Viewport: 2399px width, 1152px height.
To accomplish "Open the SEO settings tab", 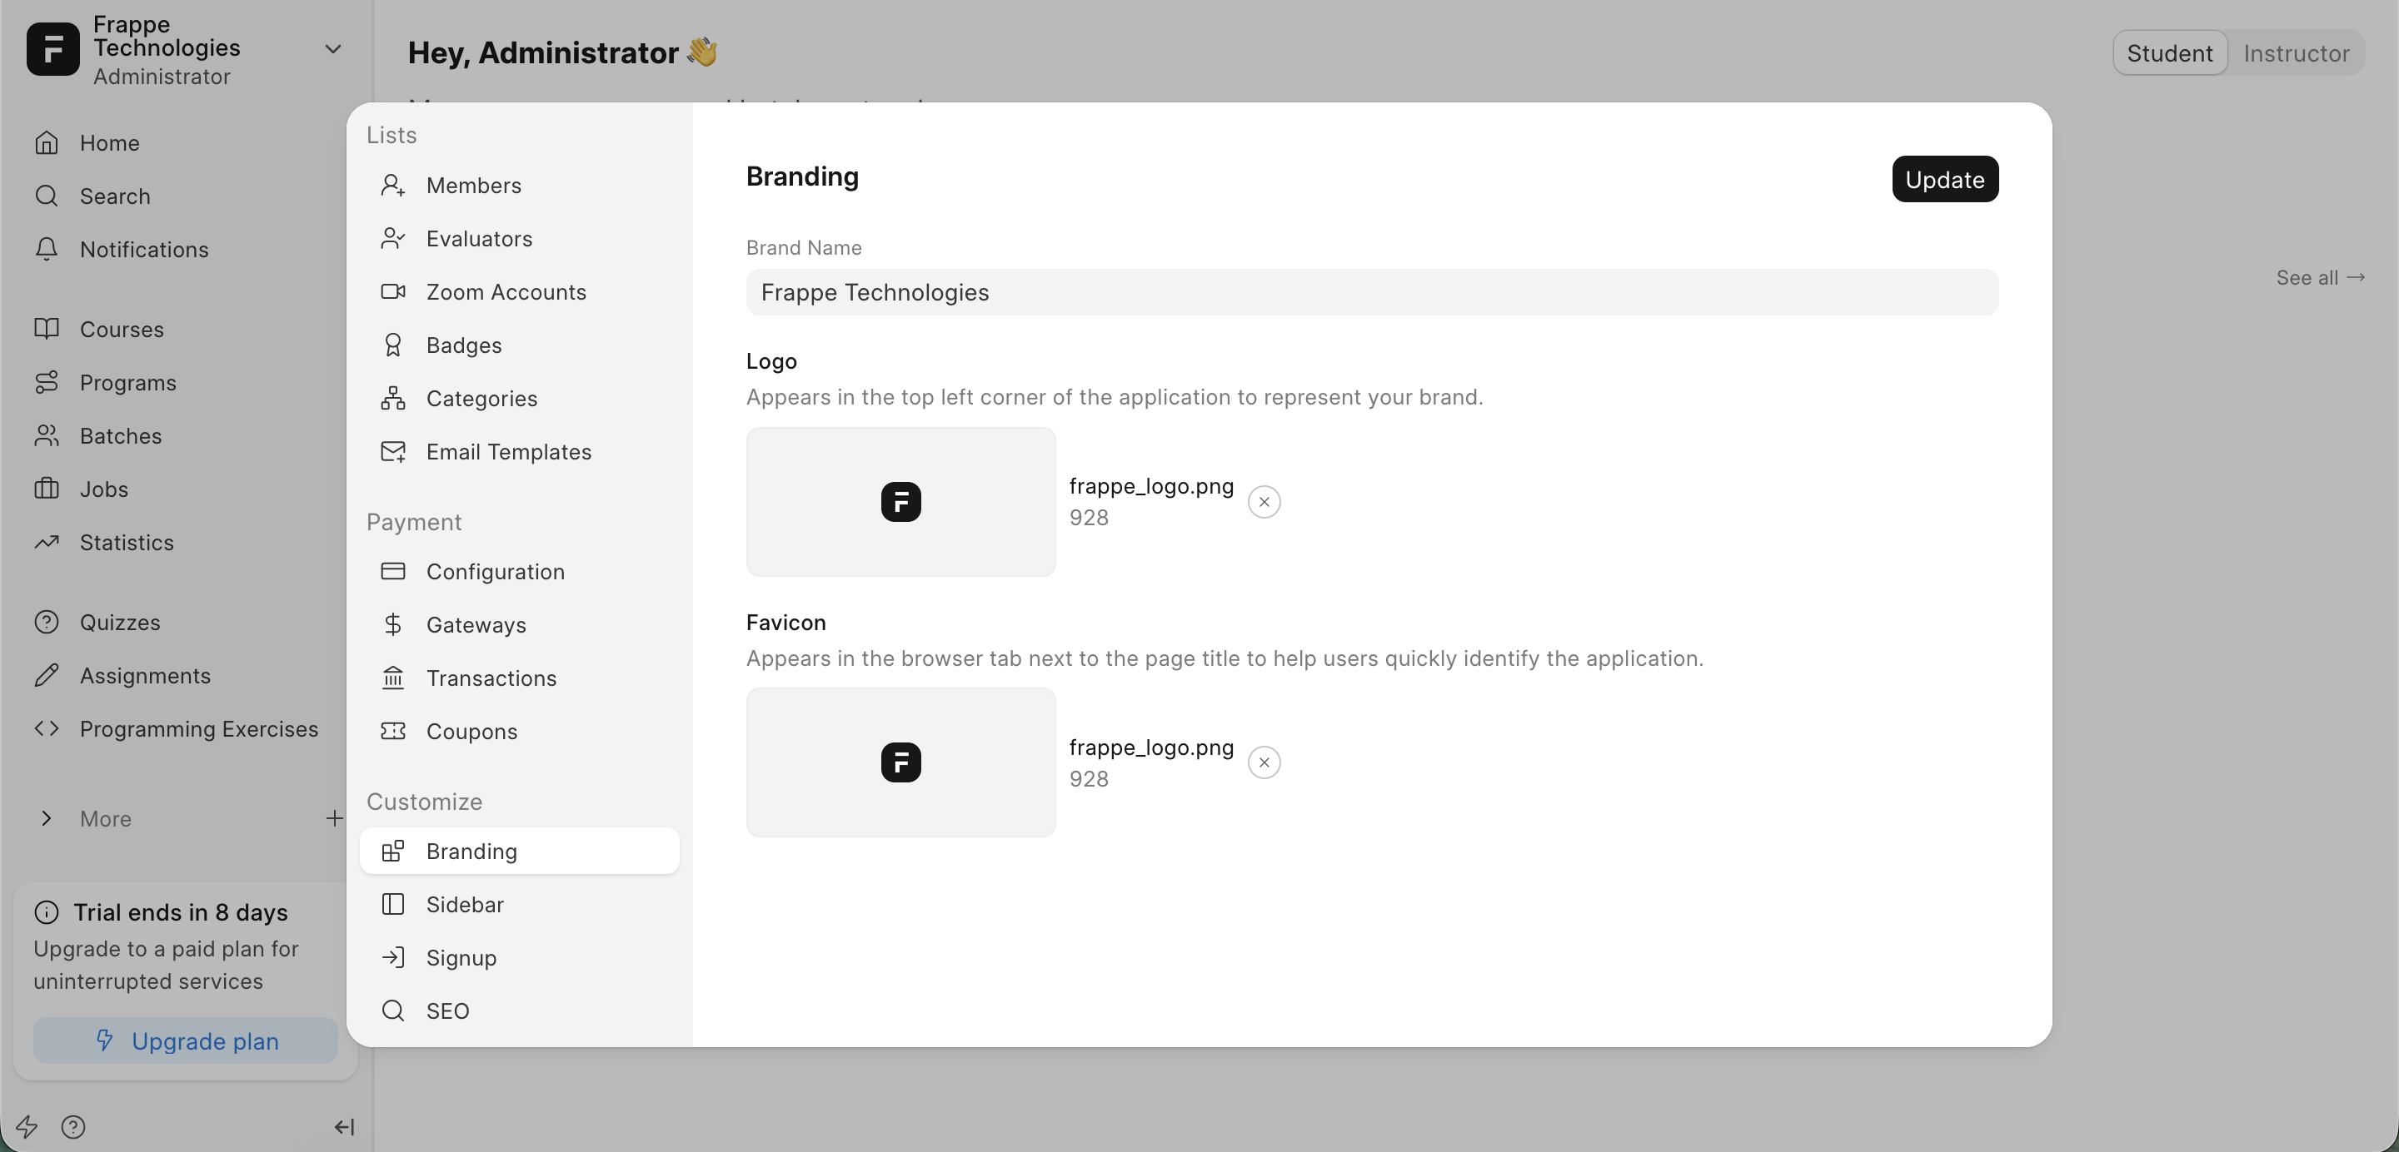I will [447, 1010].
